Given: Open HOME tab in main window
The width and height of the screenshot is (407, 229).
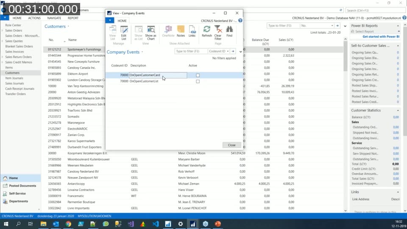Looking at the screenshot, I should pyautogui.click(x=17, y=18).
